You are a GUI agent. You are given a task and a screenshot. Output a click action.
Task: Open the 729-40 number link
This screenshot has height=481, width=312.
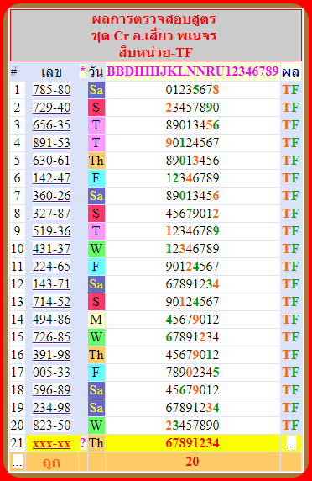tap(51, 108)
